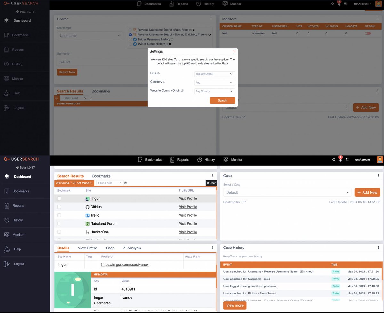Click the Search Now button
Viewport: 384px width, 313px height.
pyautogui.click(x=67, y=72)
